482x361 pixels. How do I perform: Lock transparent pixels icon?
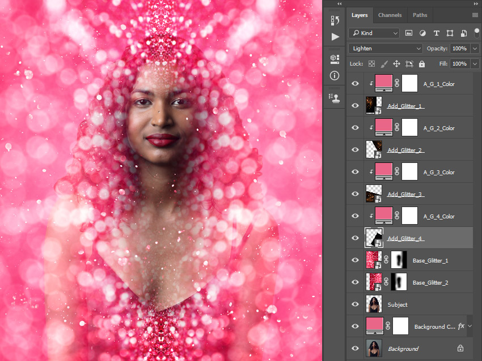click(x=371, y=64)
